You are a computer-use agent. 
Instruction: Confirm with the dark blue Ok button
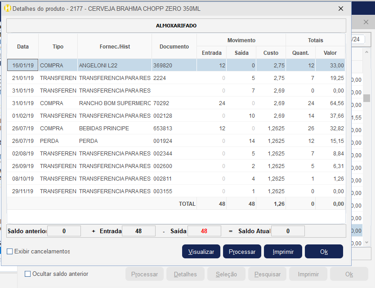click(x=324, y=252)
